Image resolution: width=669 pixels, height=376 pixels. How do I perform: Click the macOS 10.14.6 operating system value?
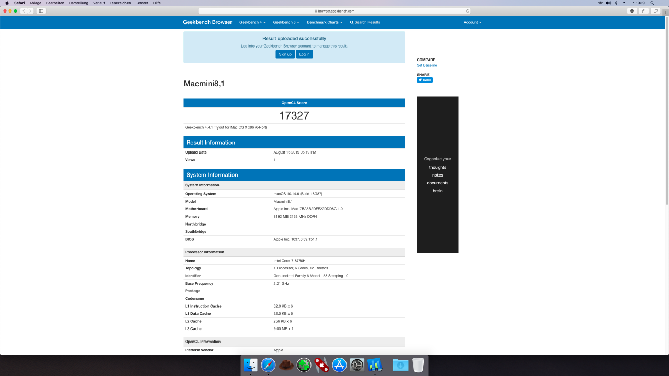[298, 194]
